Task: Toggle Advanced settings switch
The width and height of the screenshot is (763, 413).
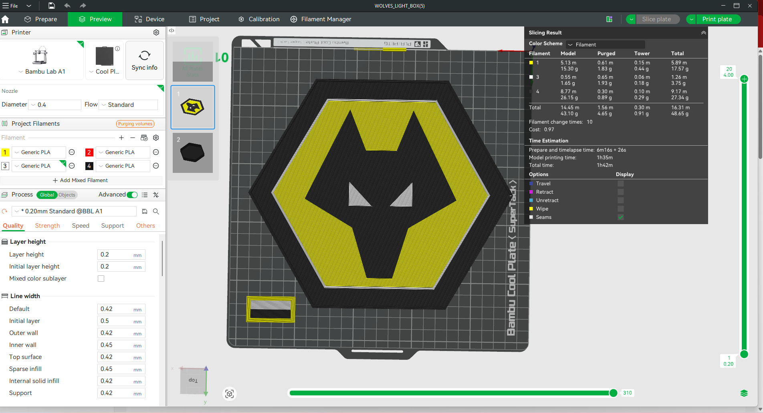Action: pyautogui.click(x=132, y=195)
